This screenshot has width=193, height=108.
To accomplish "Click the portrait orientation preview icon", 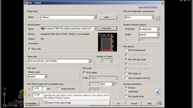I will (157, 92).
